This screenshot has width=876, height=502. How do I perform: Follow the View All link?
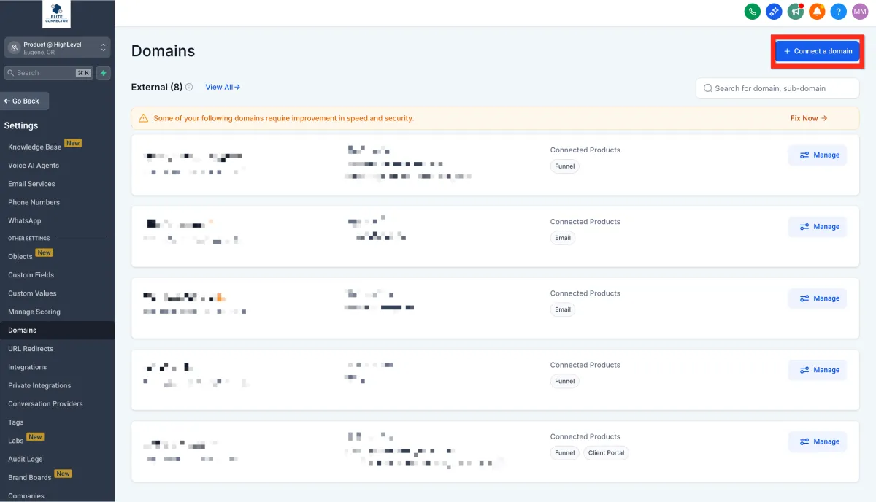223,88
